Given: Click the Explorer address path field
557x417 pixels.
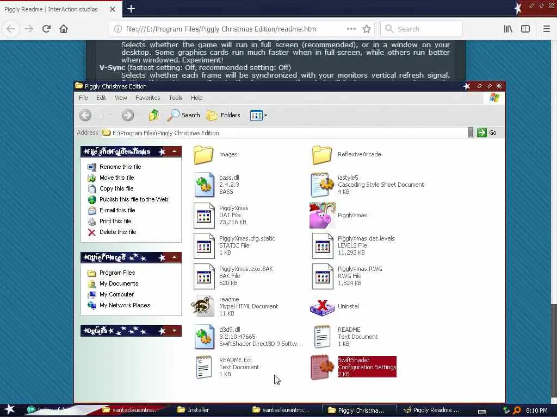Looking at the screenshot, I should [x=284, y=133].
